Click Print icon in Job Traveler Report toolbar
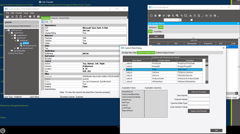 169,16
